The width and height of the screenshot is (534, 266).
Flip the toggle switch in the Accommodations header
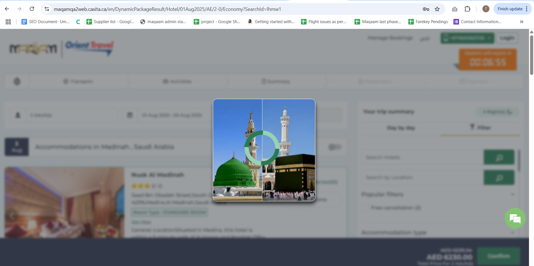[334, 147]
